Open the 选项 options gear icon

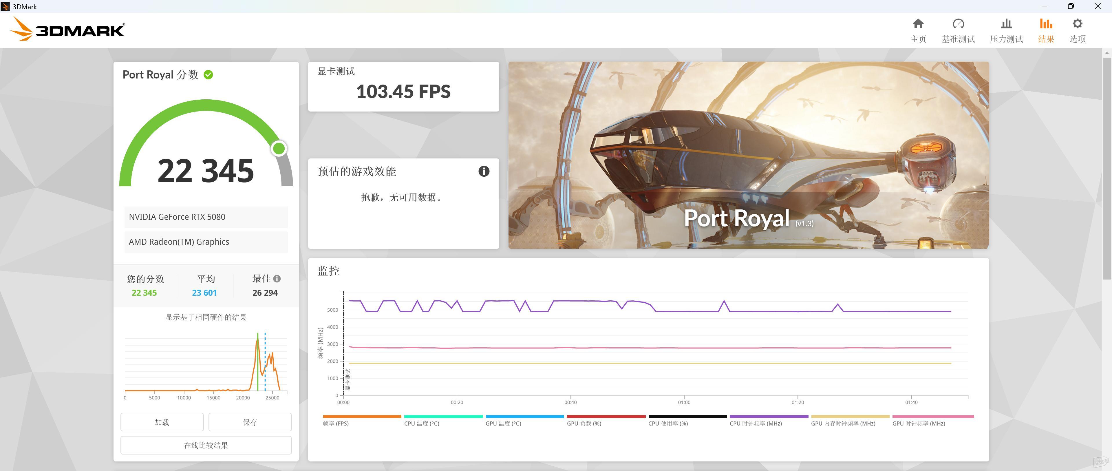[1077, 24]
